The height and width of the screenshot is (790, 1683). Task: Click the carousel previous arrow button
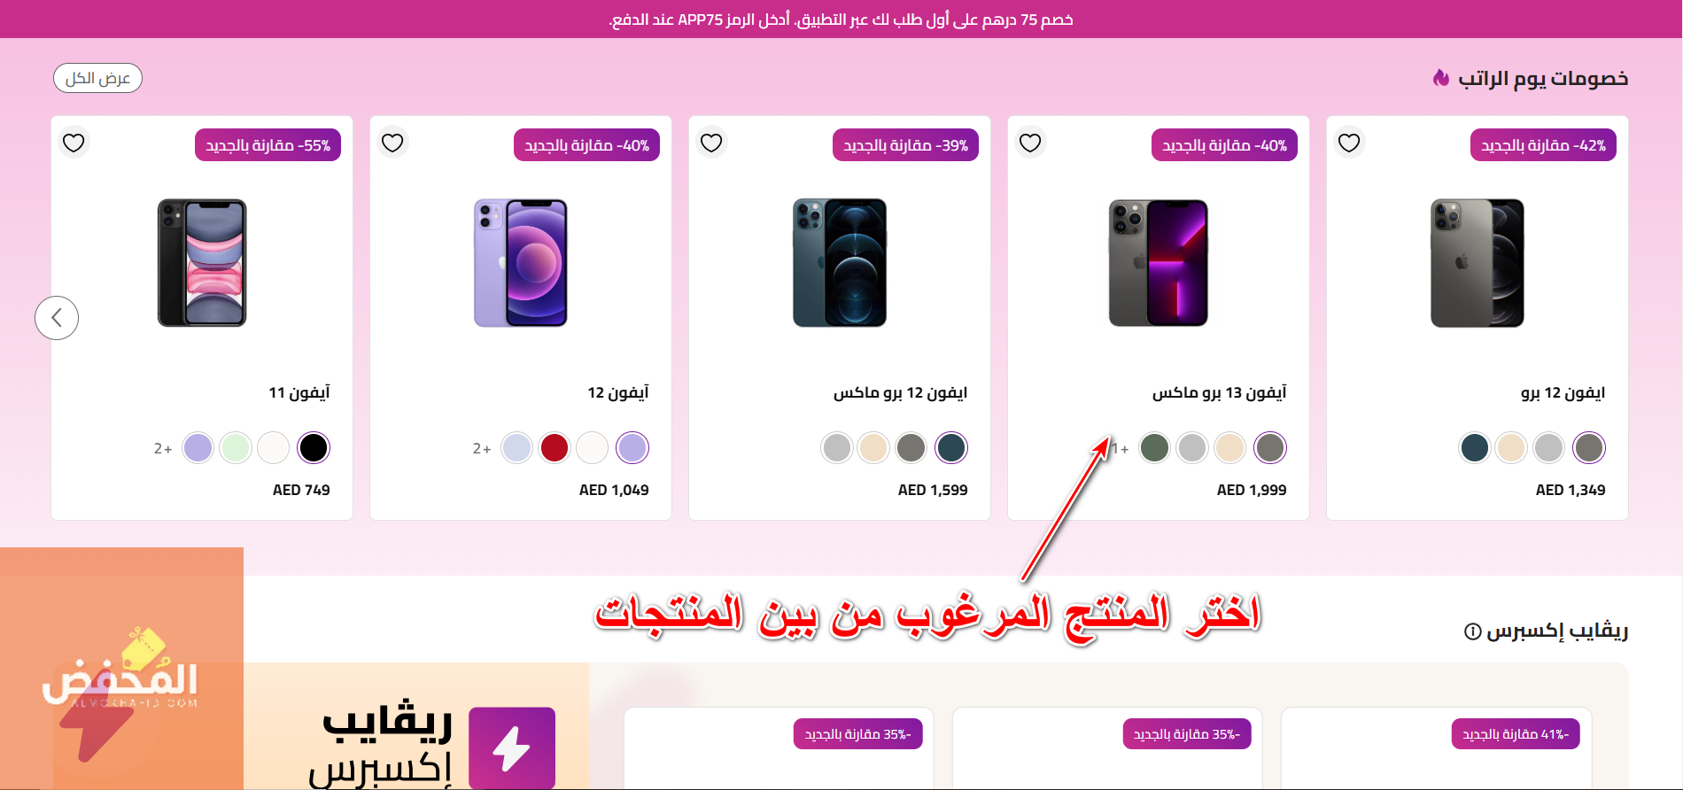click(57, 318)
